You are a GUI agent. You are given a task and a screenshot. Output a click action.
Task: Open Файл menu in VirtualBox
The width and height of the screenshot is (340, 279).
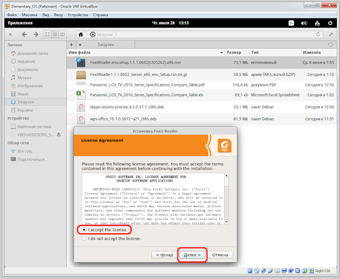(x=12, y=15)
